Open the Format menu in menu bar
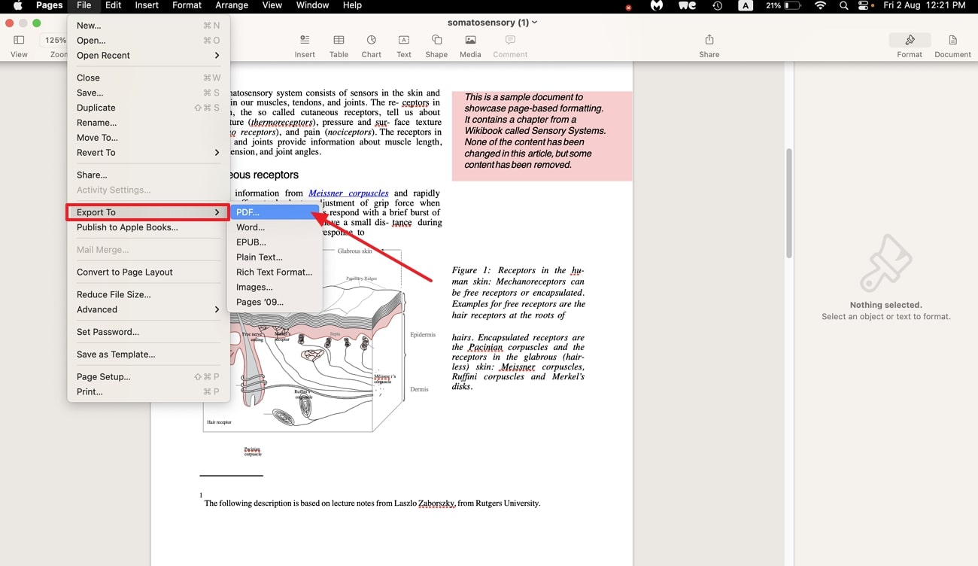Image resolution: width=978 pixels, height=566 pixels. click(187, 5)
